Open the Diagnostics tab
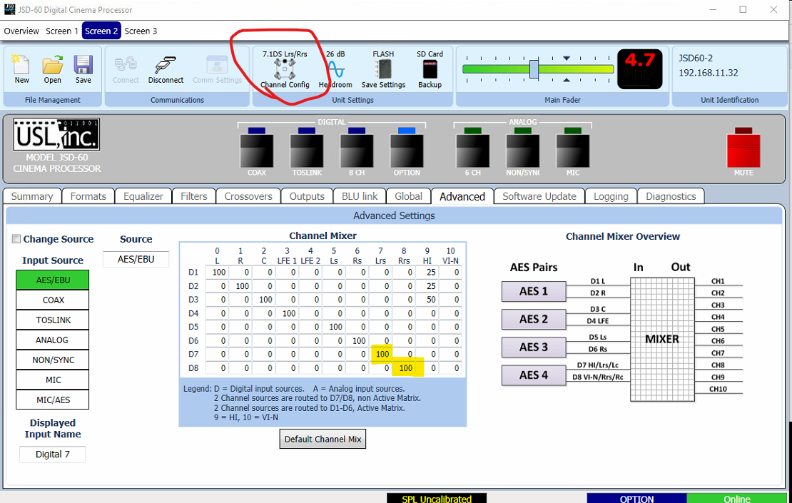The height and width of the screenshot is (503, 792). [671, 196]
